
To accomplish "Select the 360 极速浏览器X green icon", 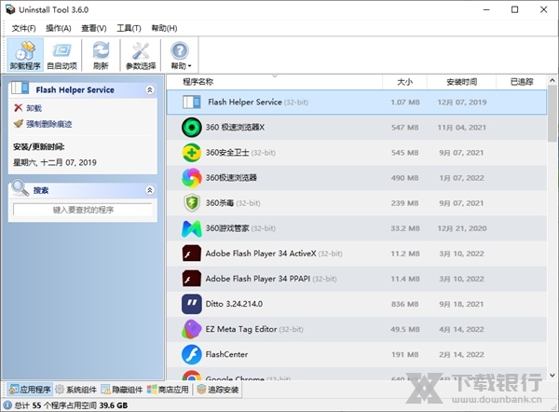I will click(191, 128).
